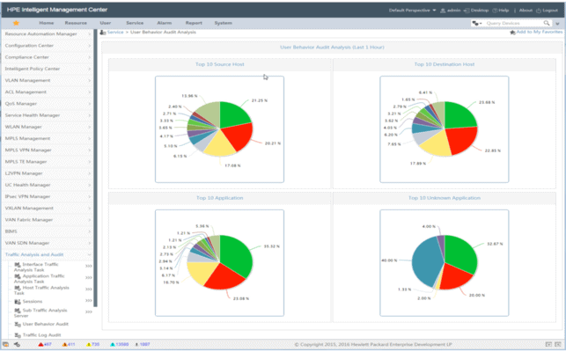
Task: Open Host Traffic Analysis Task icon
Action: 18,288
